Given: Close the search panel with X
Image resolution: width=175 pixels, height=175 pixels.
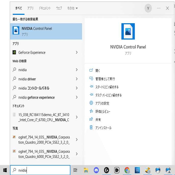Looking at the screenshot, I should click(x=167, y=8).
